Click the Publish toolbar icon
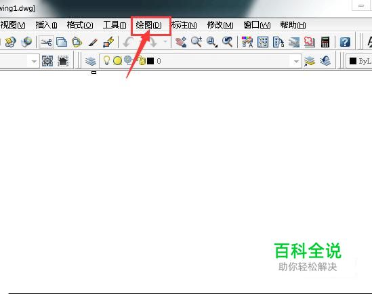Image resolution: width=372 pixels, height=294 pixels. [x=10, y=42]
